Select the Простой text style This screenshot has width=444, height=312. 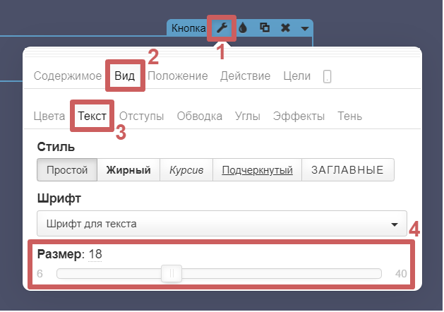[67, 170]
